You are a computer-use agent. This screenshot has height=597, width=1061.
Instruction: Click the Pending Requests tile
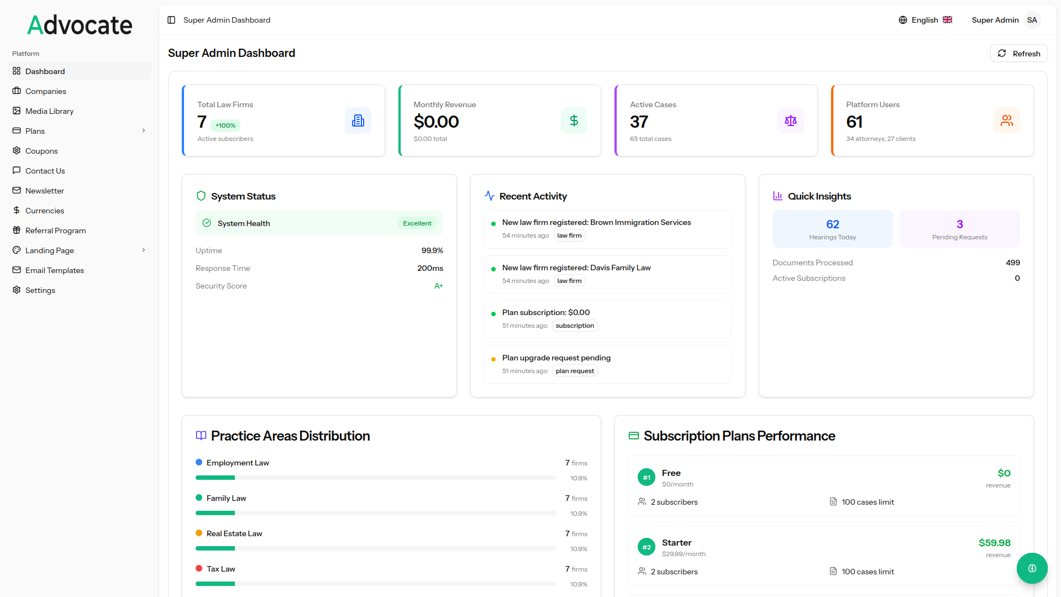[x=959, y=229]
